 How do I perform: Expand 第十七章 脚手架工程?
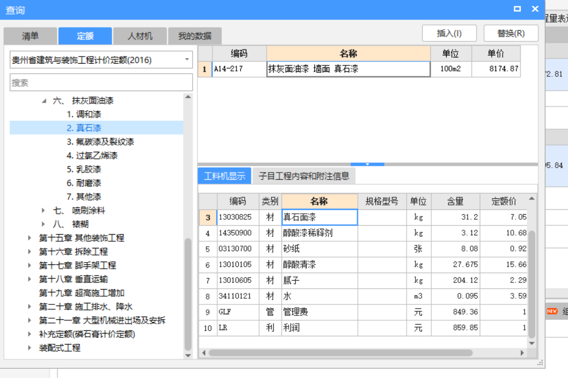pos(30,265)
